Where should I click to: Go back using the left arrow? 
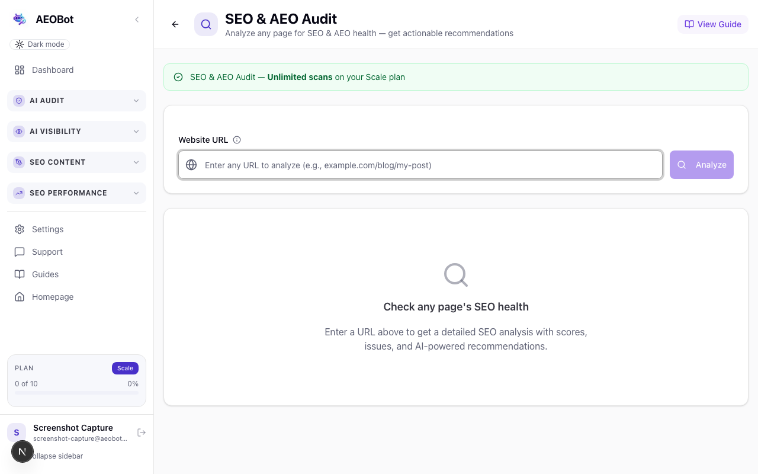coord(175,24)
